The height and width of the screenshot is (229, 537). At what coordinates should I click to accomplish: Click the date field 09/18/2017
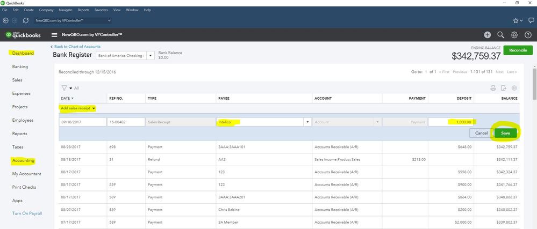83,122
